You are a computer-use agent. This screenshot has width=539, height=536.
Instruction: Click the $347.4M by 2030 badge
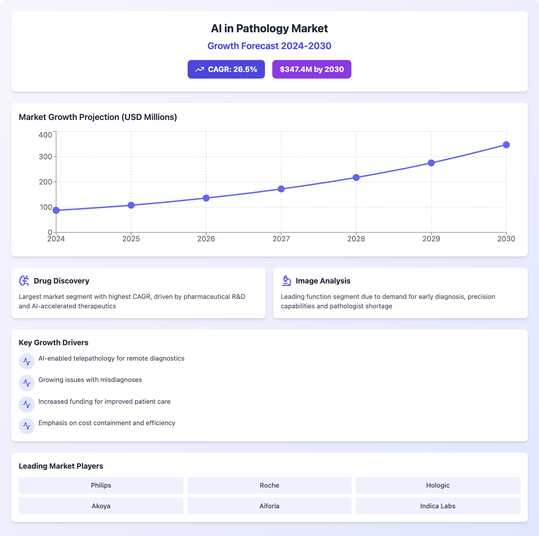(312, 69)
